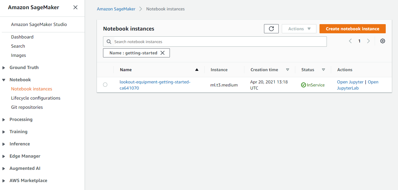
Task: Remove the getting-started name filter
Action: (163, 53)
